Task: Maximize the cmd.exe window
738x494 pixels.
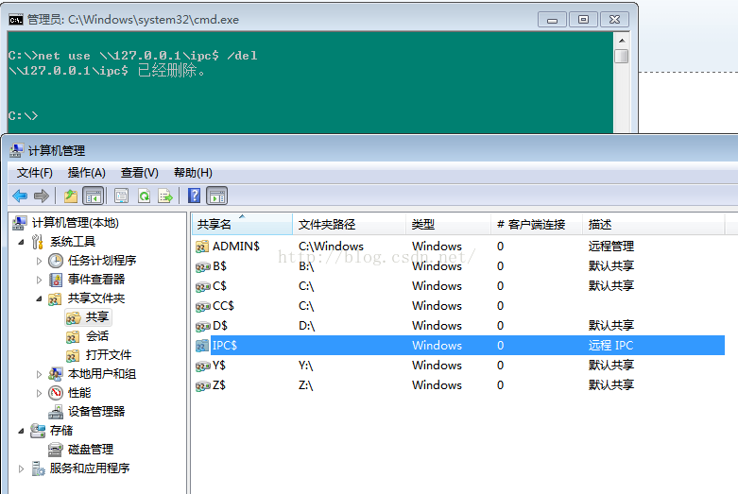Action: pos(583,20)
